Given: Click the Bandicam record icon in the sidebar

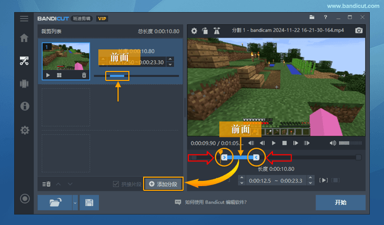Looking at the screenshot, I should [x=25, y=199].
